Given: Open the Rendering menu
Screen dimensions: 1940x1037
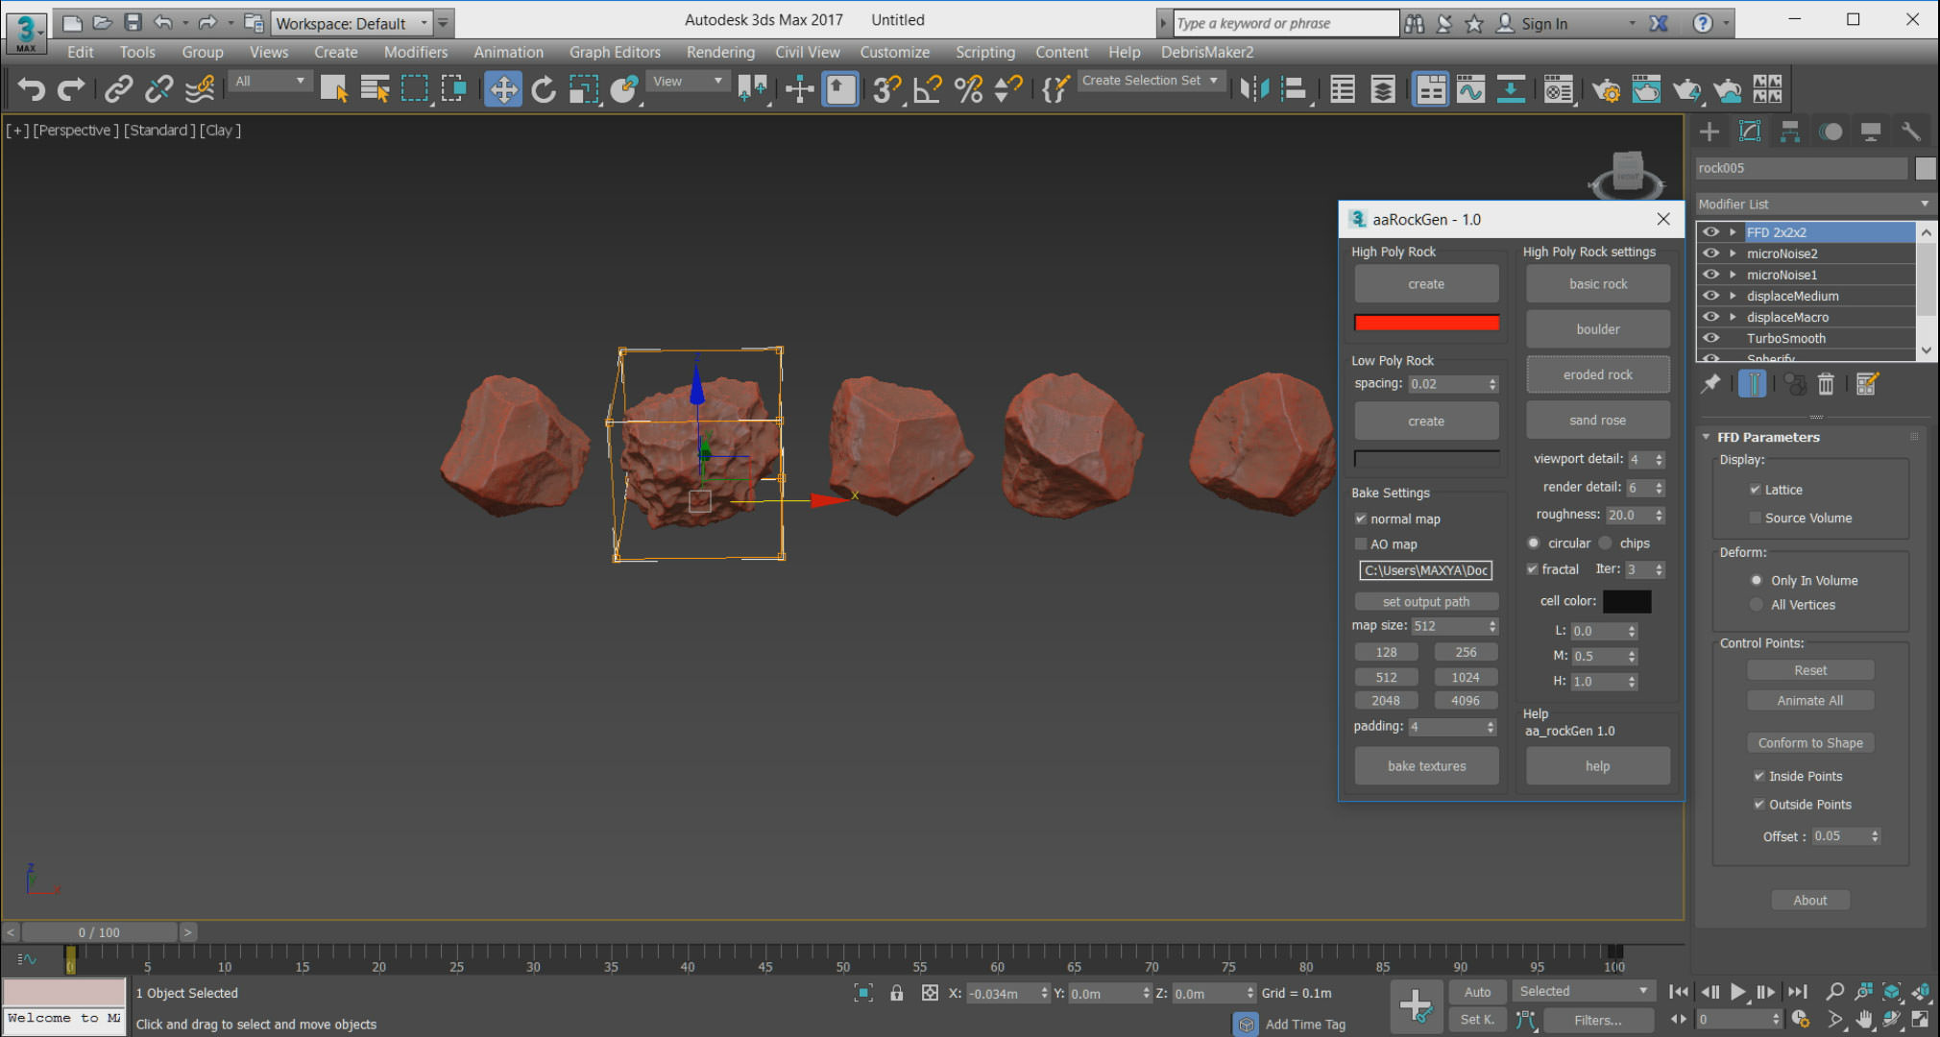Looking at the screenshot, I should point(720,52).
